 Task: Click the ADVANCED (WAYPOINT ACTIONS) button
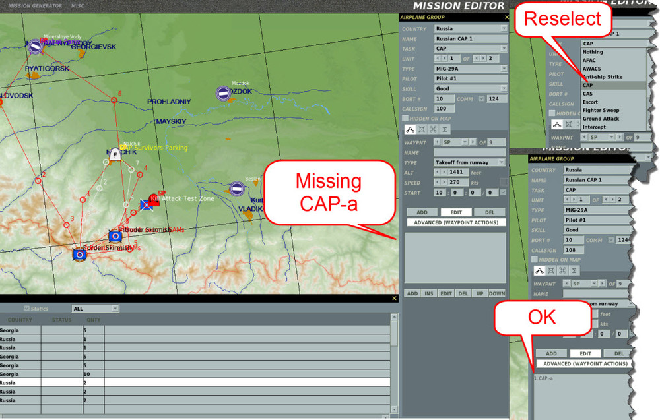pos(456,222)
